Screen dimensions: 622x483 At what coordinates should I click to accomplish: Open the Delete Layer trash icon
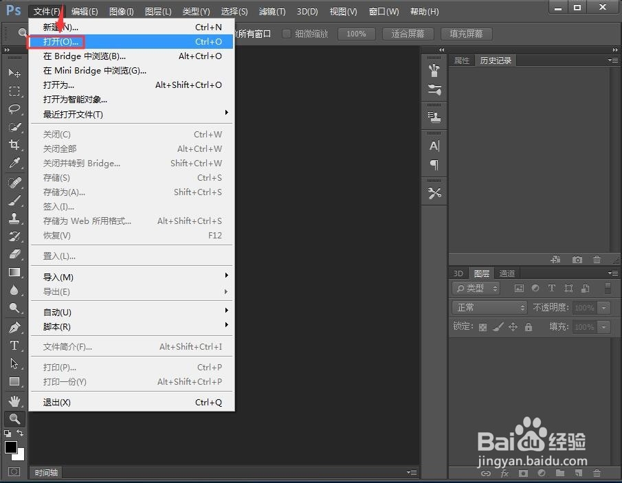[597, 473]
